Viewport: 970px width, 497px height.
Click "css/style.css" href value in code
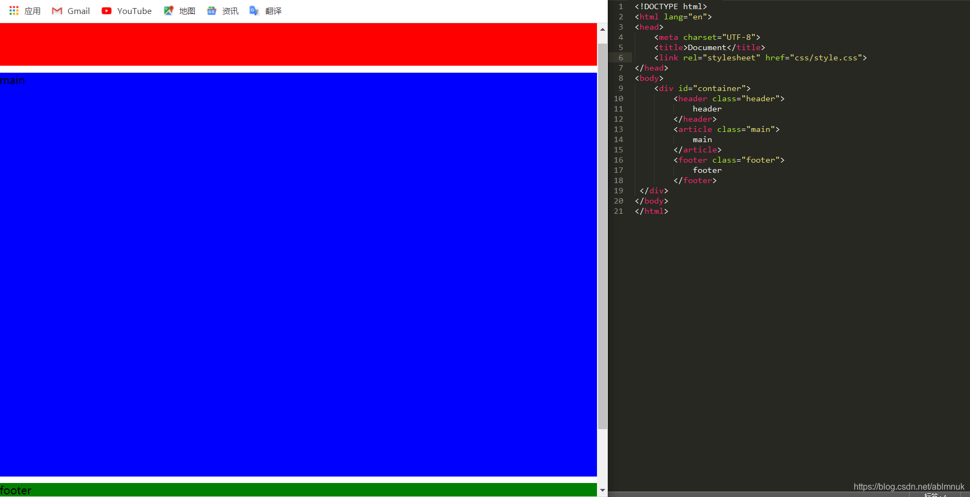[826, 58]
